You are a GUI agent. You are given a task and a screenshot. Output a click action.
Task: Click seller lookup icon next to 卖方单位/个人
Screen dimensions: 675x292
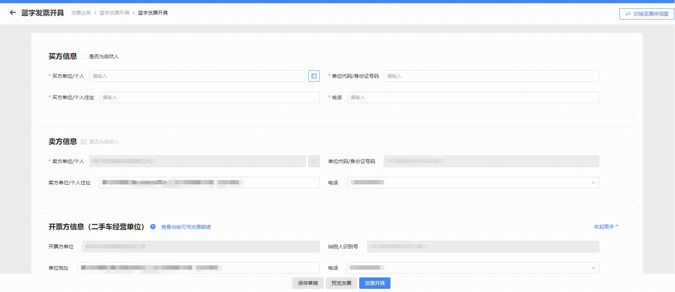(314, 161)
